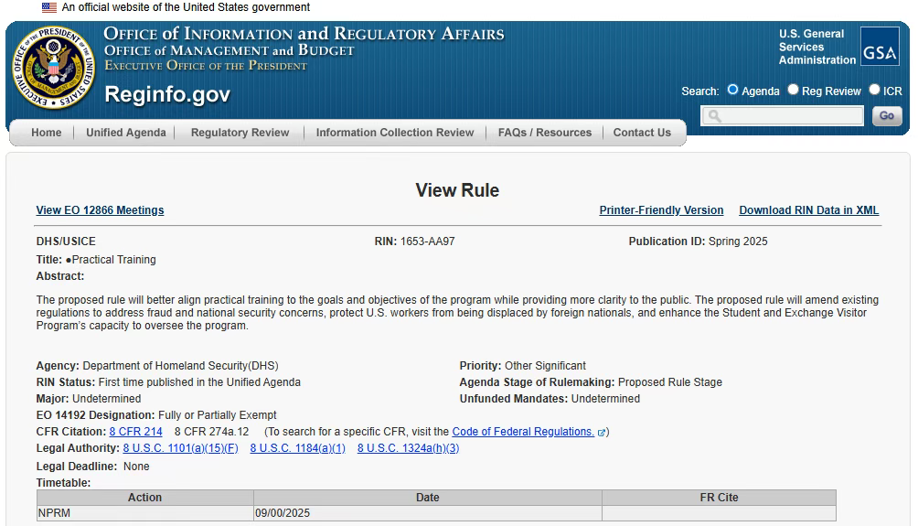The width and height of the screenshot is (918, 526).
Task: Open the Regulatory Review menu
Action: click(x=240, y=133)
